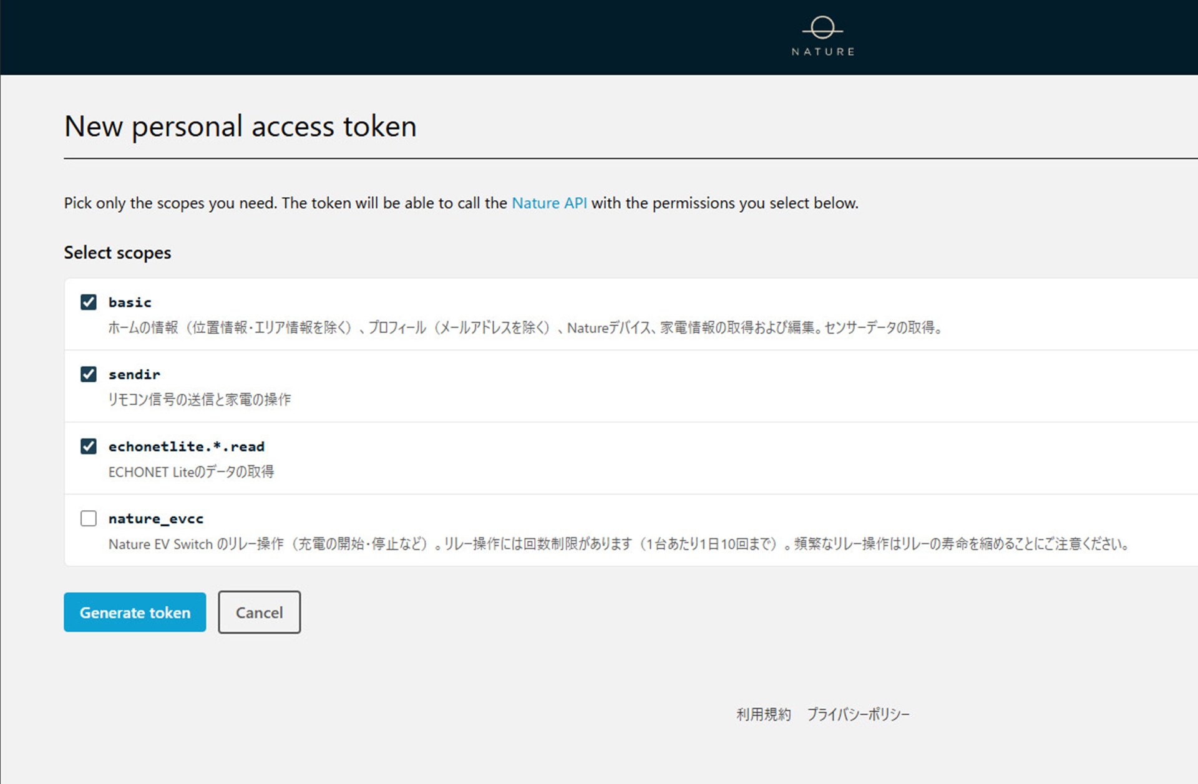Click the New personal access token heading
This screenshot has width=1198, height=784.
point(240,127)
